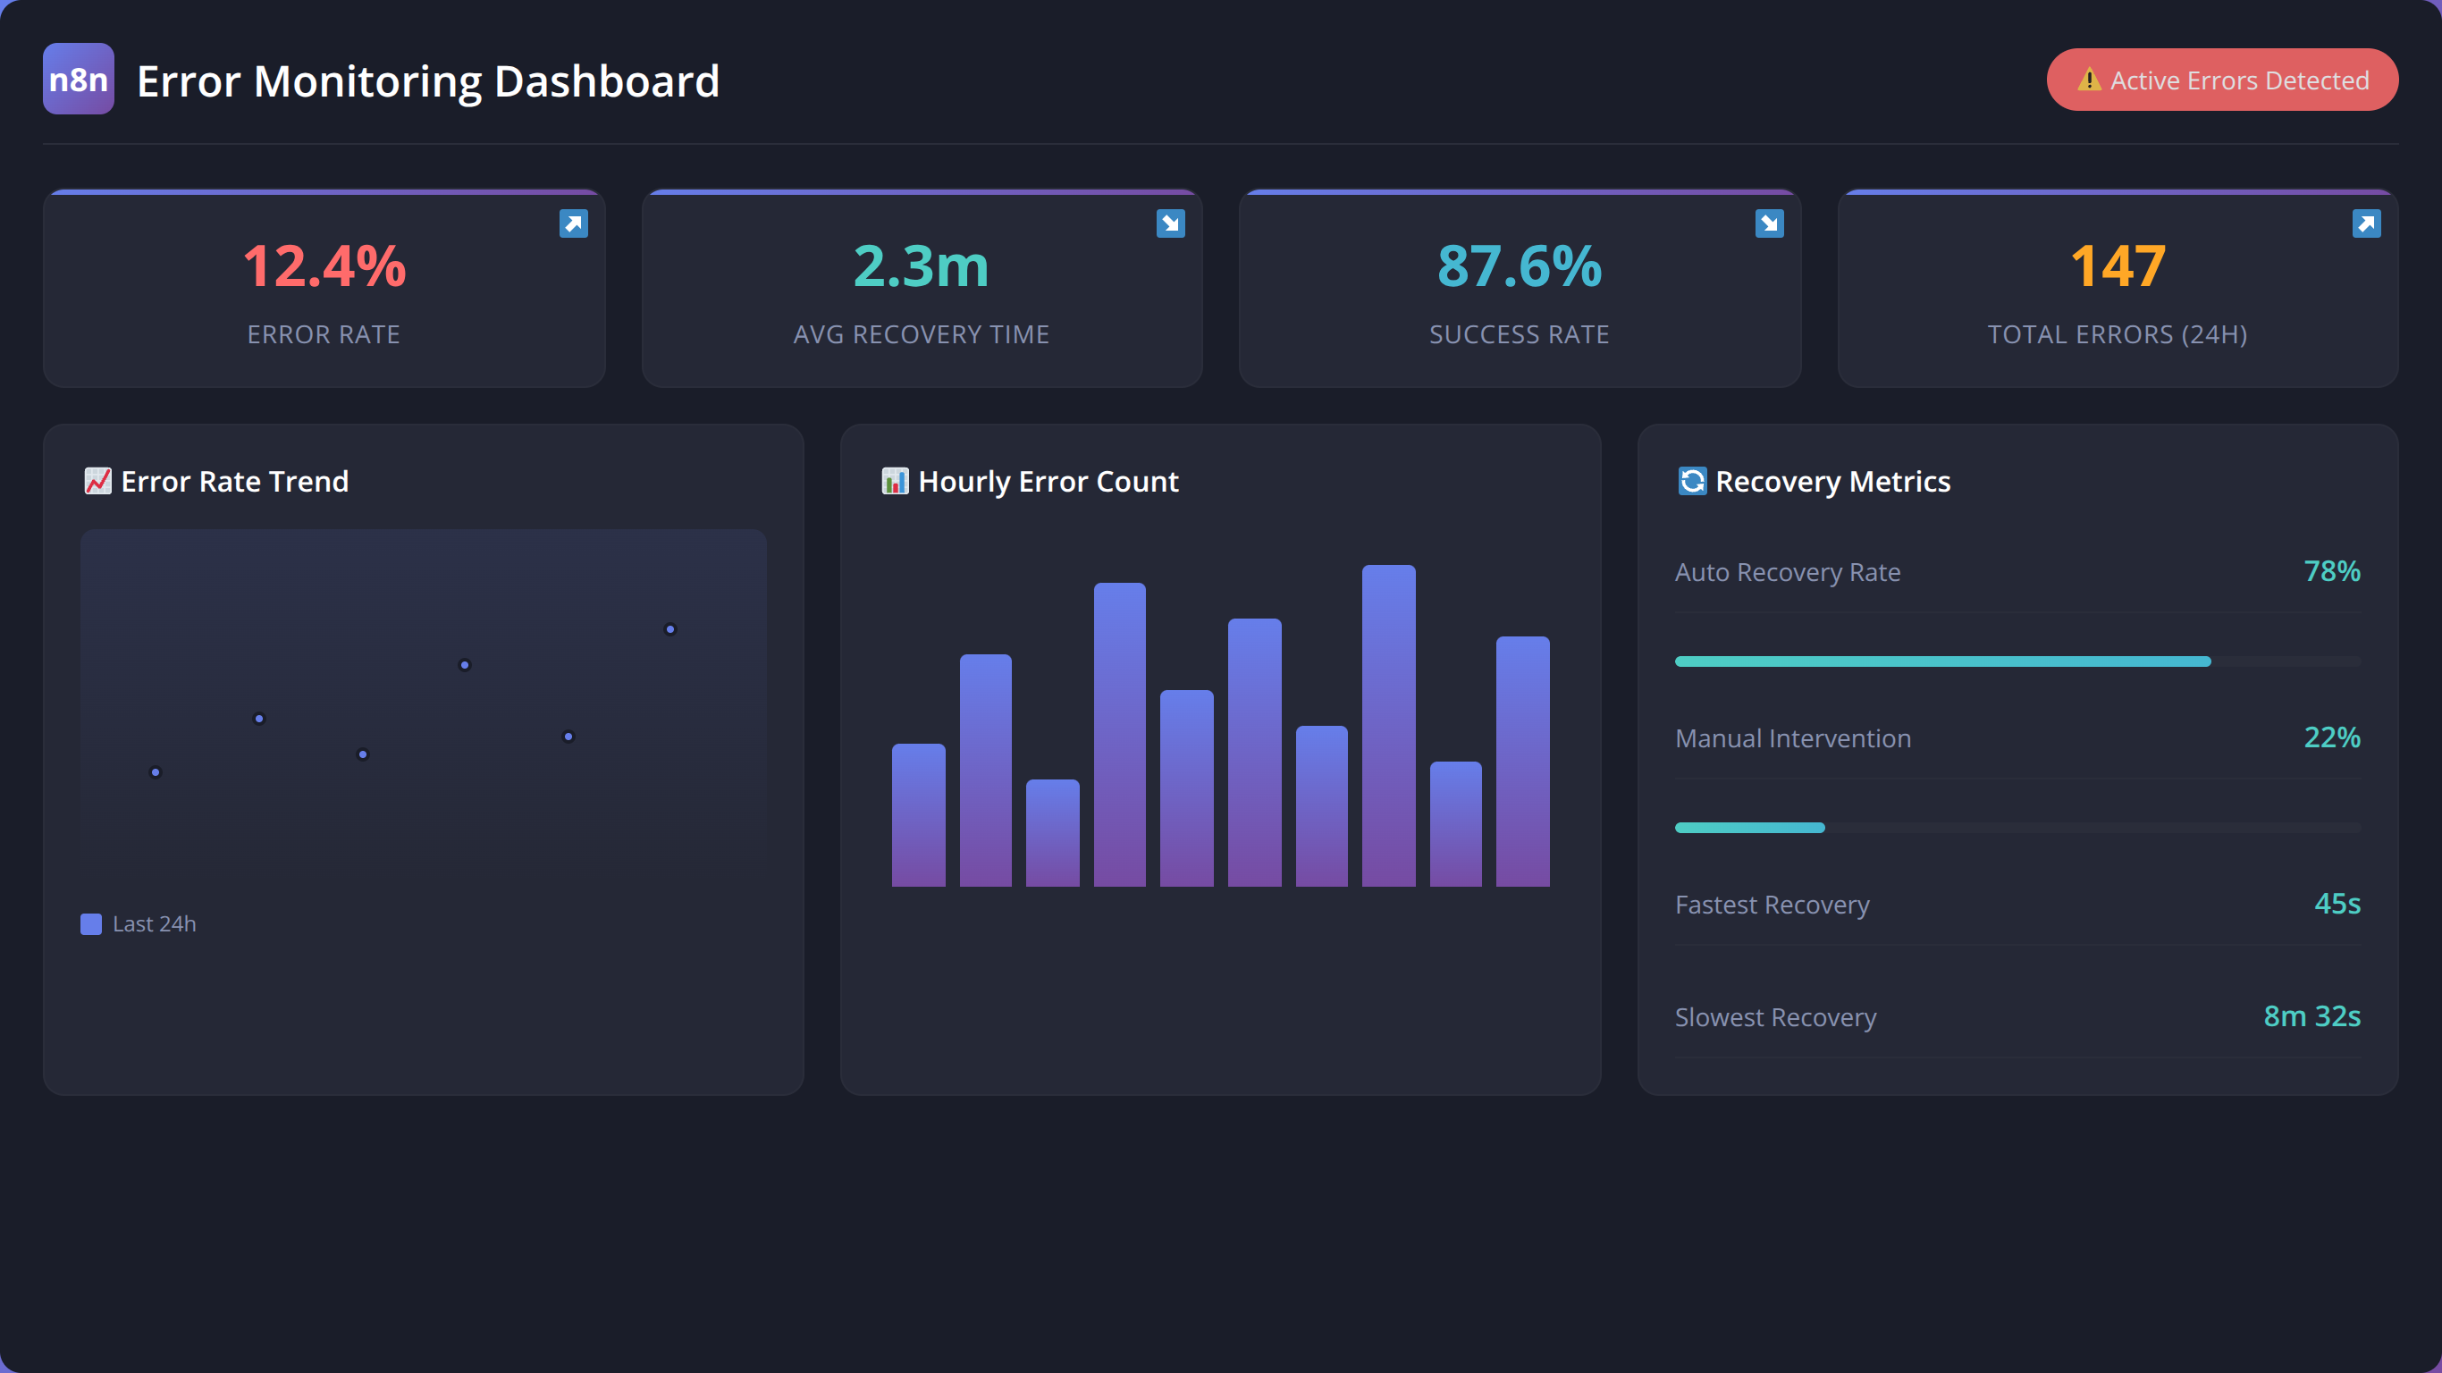Click the bar chart icon beside Hourly Error Count
The image size is (2442, 1373).
tap(895, 482)
